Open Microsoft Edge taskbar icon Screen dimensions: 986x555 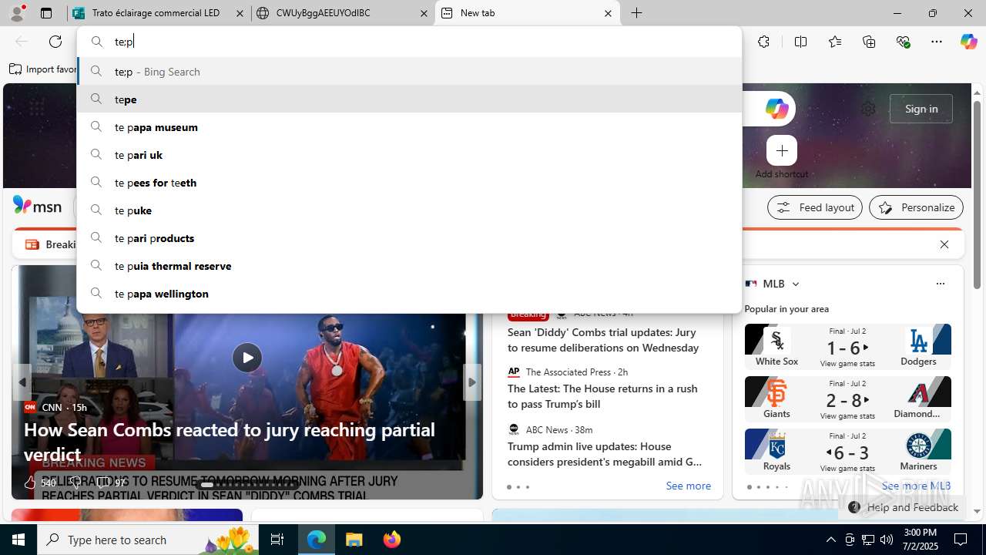pyautogui.click(x=317, y=540)
